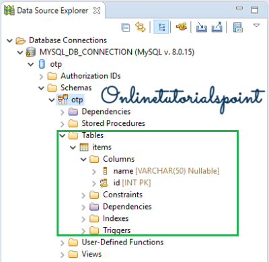Click the Import profiles icon
The height and width of the screenshot is (262, 269).
coord(202,28)
